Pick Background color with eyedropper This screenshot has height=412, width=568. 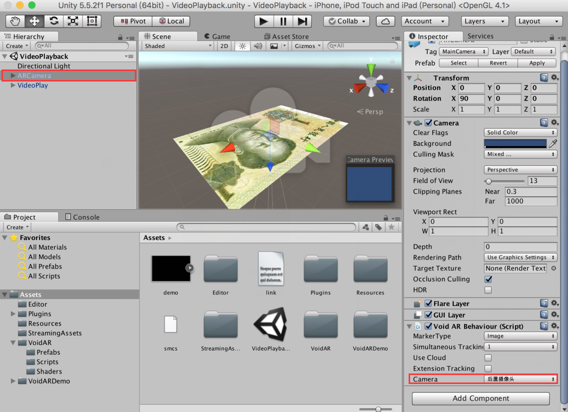click(x=553, y=143)
